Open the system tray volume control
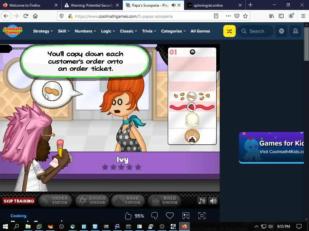 coord(271,226)
